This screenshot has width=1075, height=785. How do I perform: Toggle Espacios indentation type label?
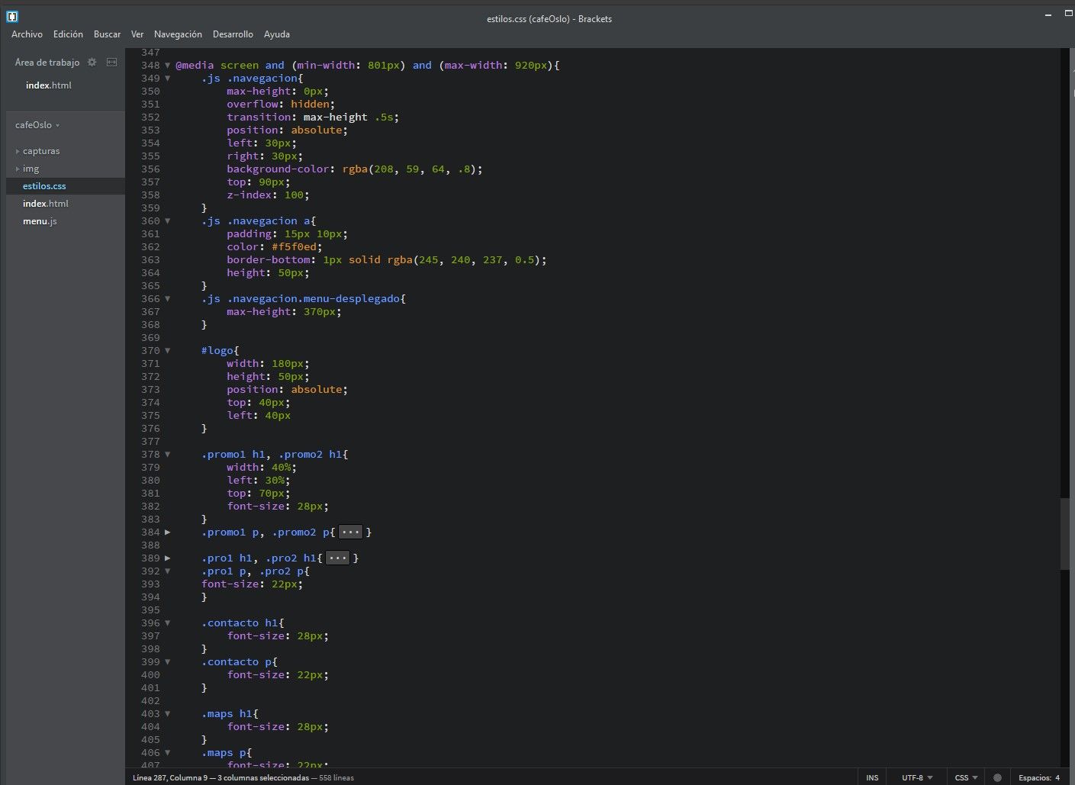click(1035, 777)
